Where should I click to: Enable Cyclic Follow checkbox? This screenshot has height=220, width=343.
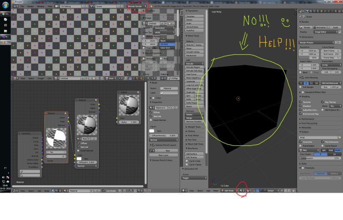tap(187, 164)
